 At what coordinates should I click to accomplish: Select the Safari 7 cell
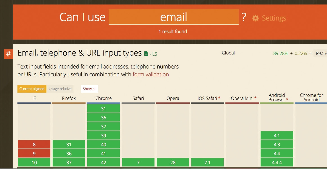click(x=138, y=163)
